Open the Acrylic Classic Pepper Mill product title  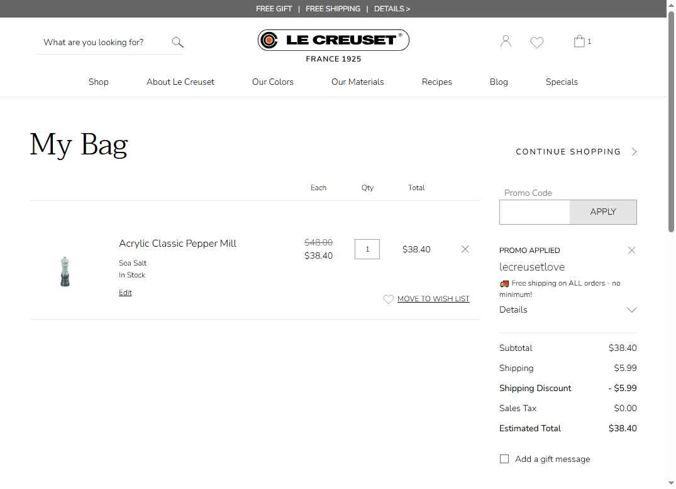[x=177, y=243]
